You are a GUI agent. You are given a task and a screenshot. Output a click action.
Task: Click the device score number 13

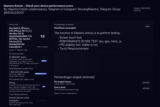click(x=42, y=36)
